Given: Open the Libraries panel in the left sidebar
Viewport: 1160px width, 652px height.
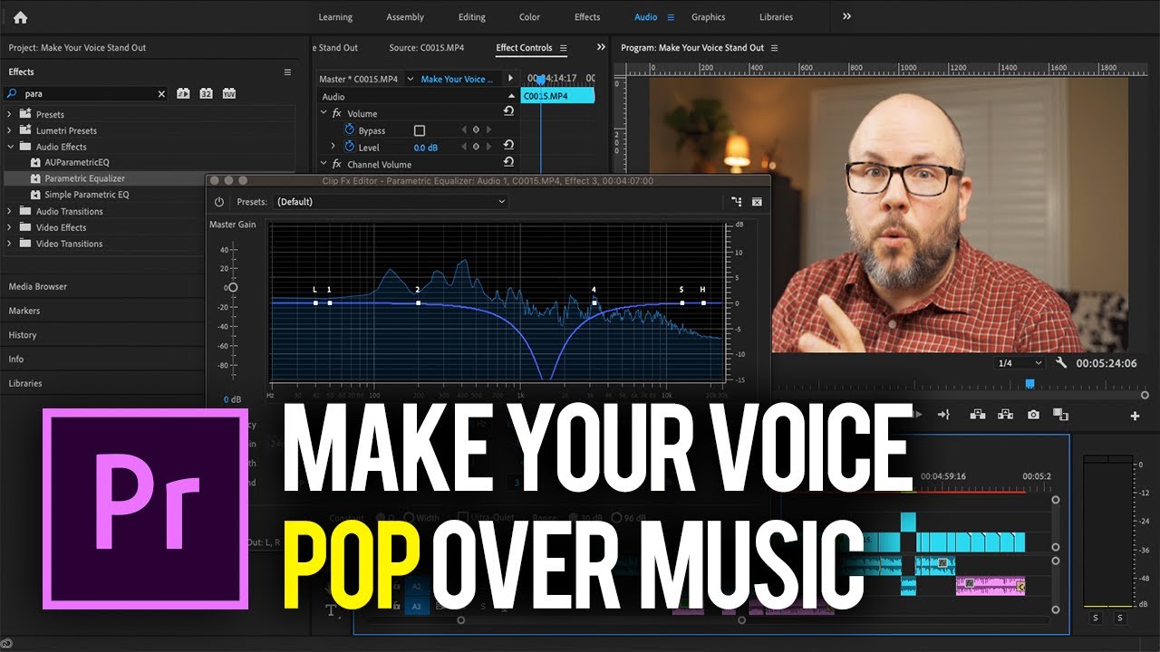Looking at the screenshot, I should (x=25, y=383).
